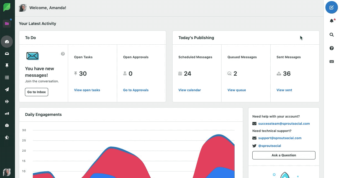Click the envelope illustration in To Do card
The width and height of the screenshot is (339, 178).
(32, 56)
